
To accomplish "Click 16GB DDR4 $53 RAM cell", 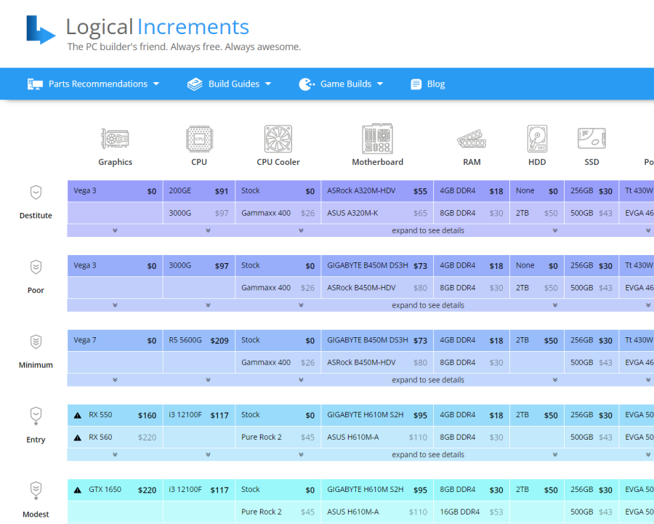I will coord(472,512).
